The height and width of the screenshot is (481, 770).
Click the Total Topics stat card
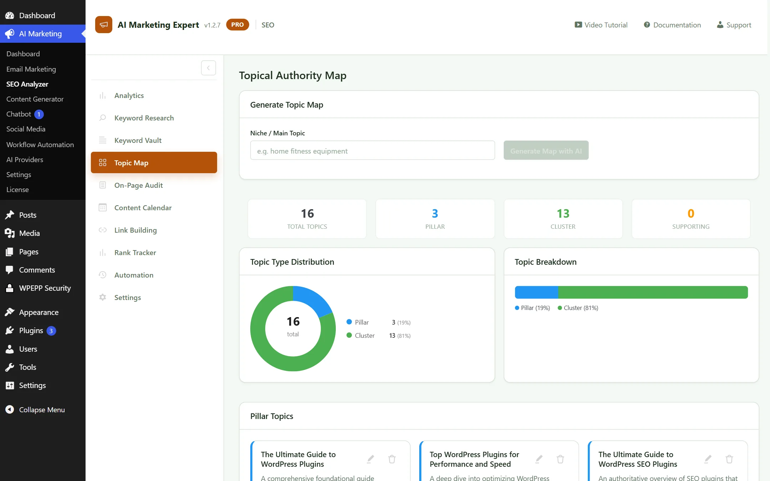(x=307, y=219)
